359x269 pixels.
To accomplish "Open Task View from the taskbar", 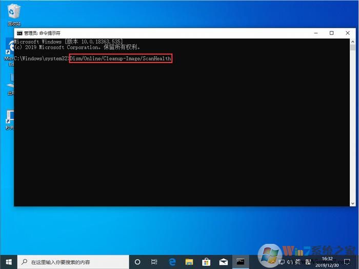I will coord(154,261).
